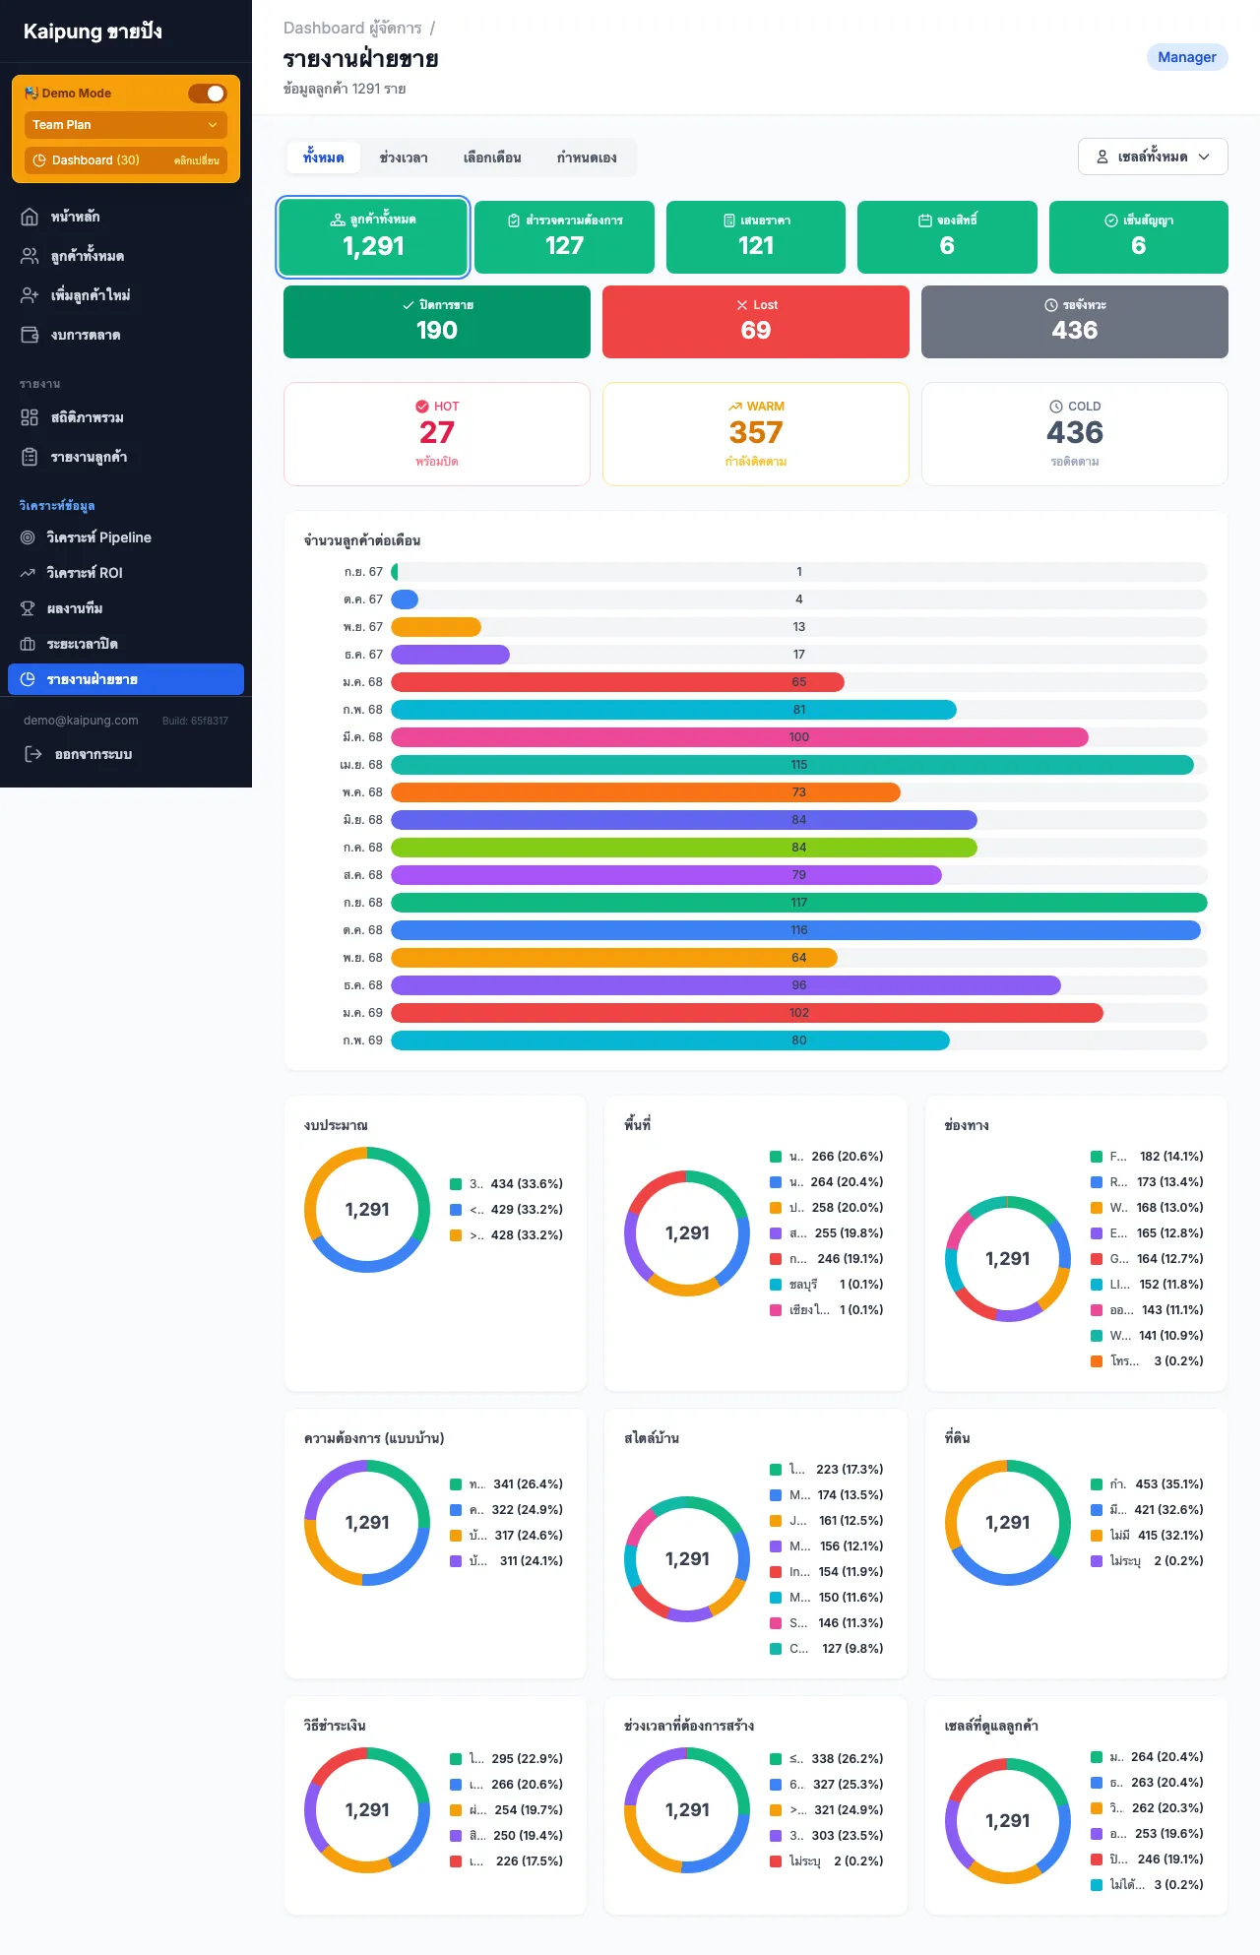Click the add new customer icon
This screenshot has height=1955, width=1260.
click(30, 295)
